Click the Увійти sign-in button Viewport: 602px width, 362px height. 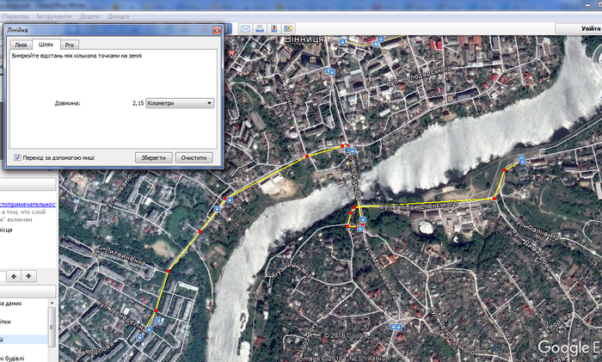click(x=580, y=28)
